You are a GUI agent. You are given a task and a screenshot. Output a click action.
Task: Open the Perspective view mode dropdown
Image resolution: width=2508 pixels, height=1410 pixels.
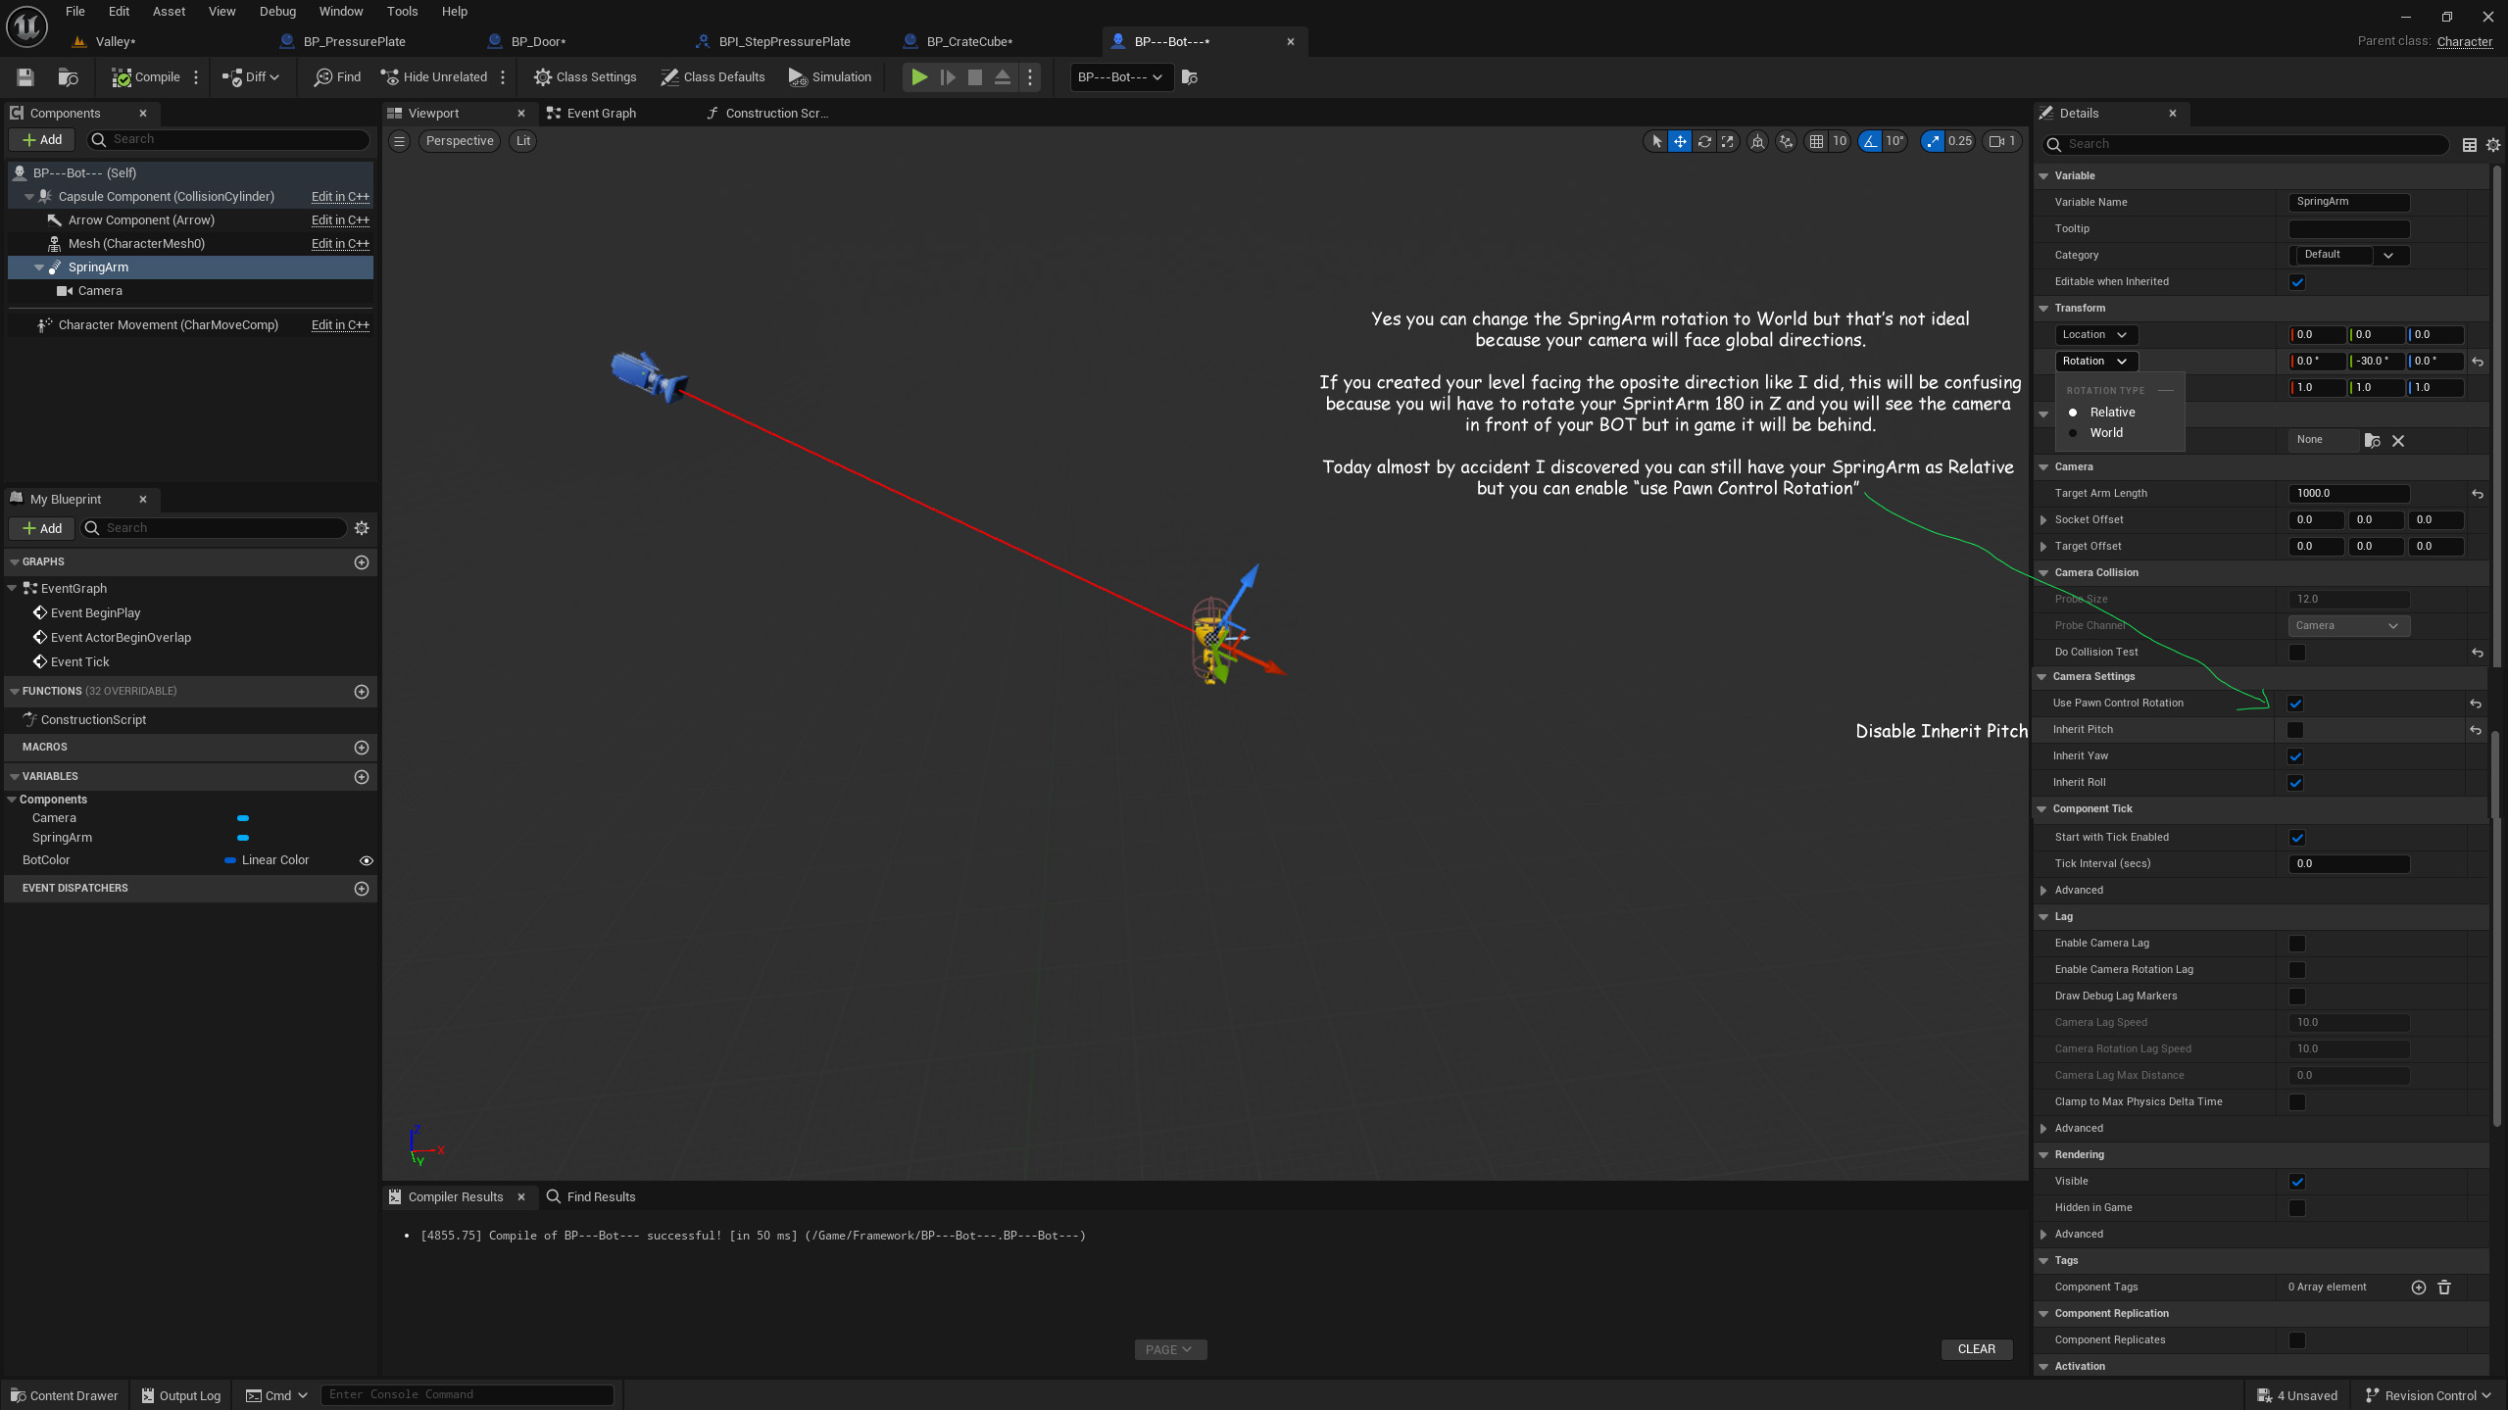[x=460, y=141]
